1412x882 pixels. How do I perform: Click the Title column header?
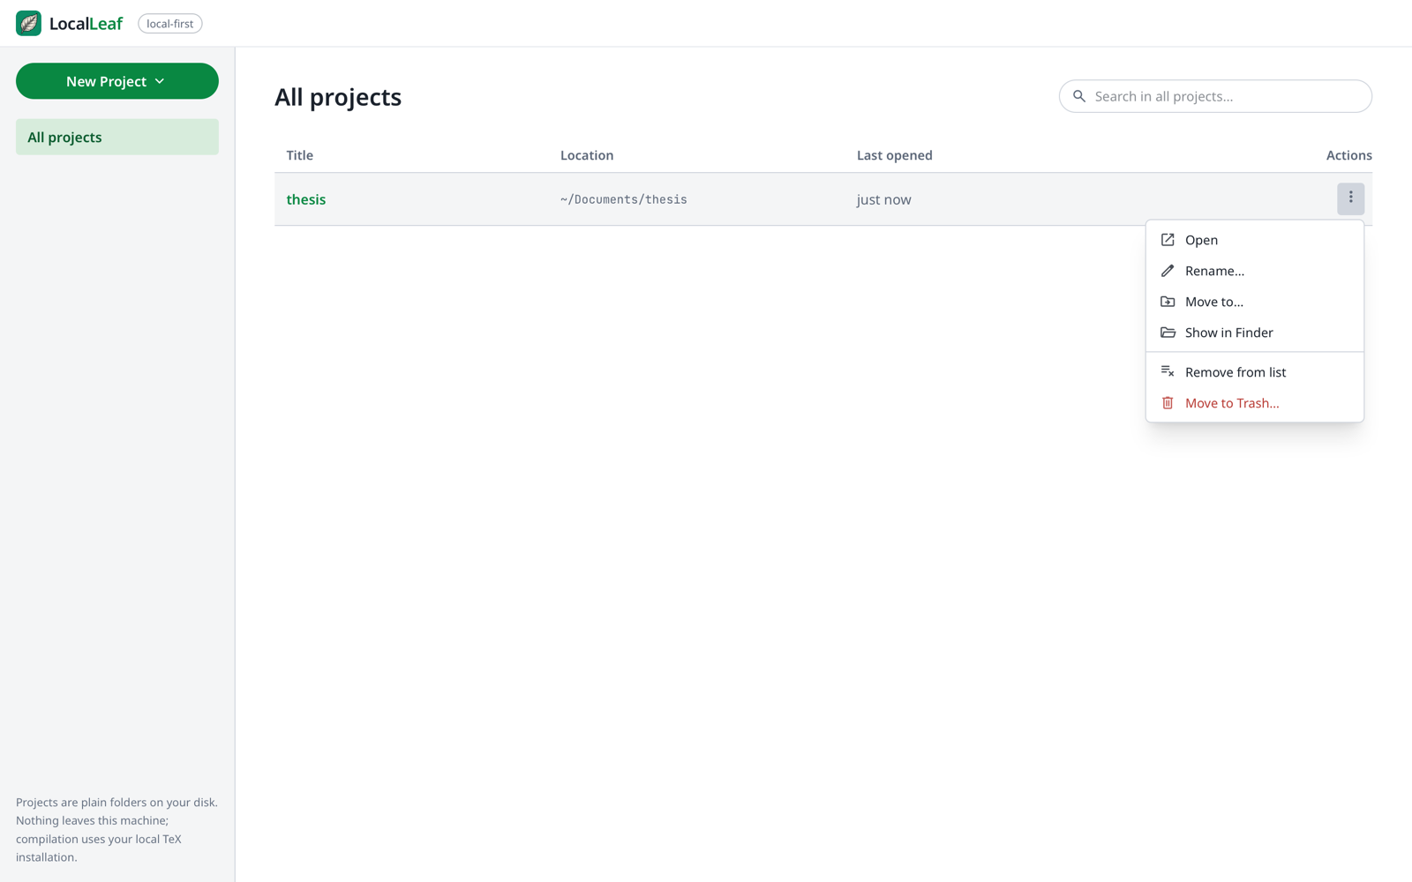[300, 155]
